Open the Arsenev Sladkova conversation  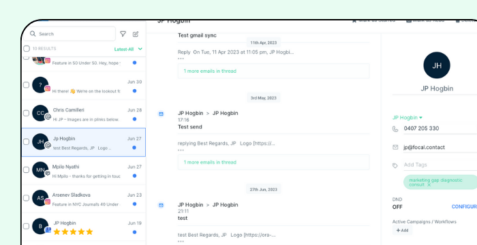pyautogui.click(x=84, y=199)
